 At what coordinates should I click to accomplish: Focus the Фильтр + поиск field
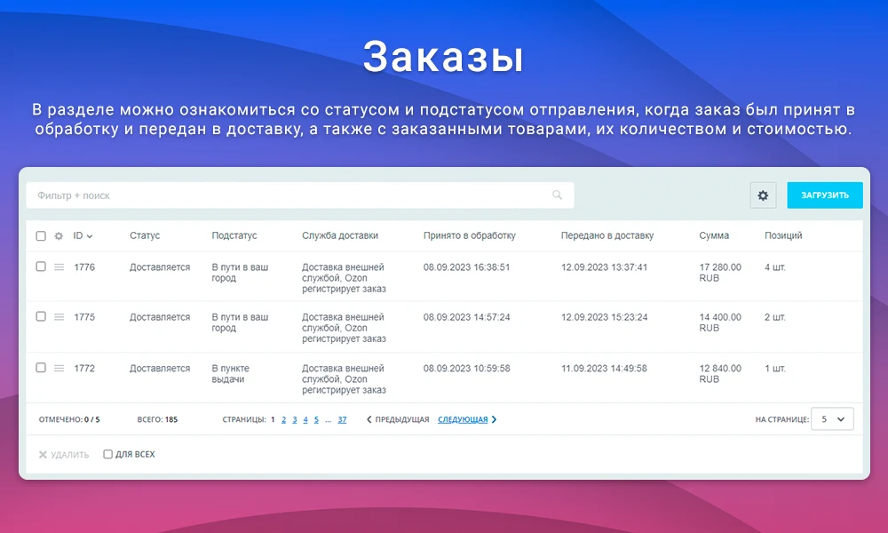pos(300,195)
